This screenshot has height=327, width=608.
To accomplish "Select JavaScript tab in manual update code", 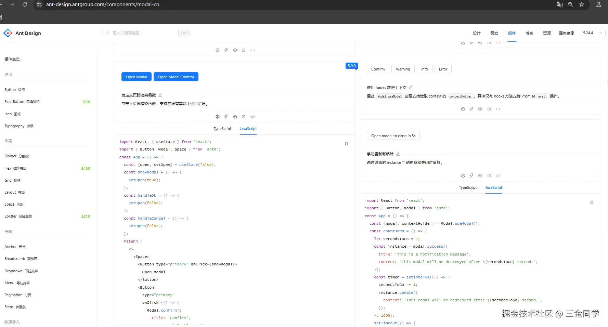I will [x=494, y=187].
